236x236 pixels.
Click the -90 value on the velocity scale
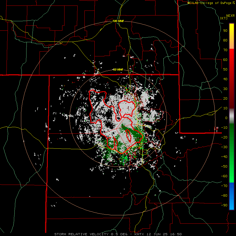tap(224, 205)
